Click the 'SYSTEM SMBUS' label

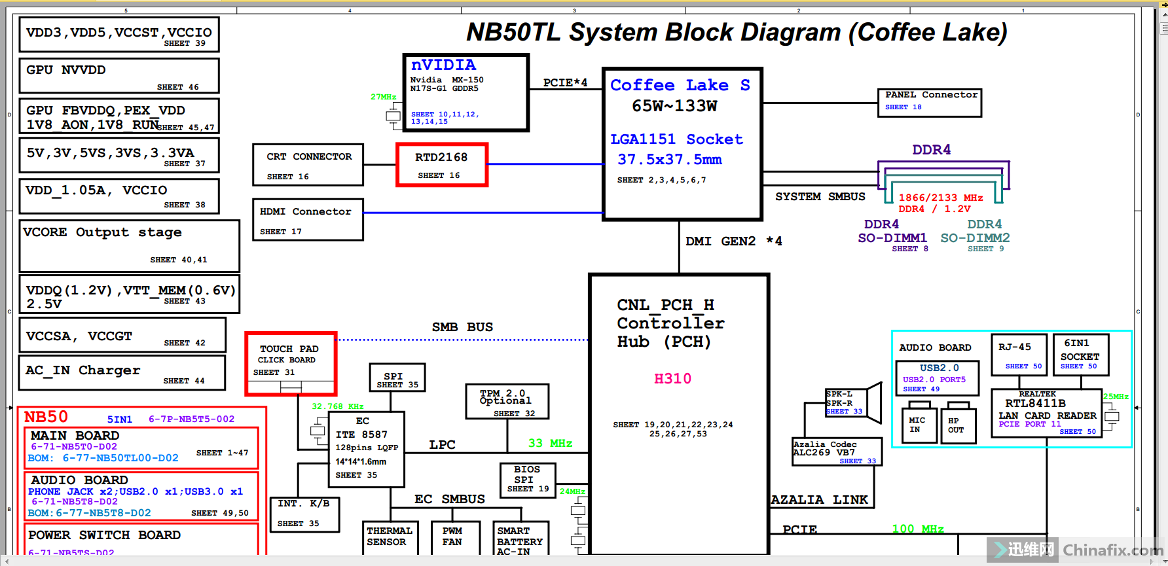pos(820,196)
